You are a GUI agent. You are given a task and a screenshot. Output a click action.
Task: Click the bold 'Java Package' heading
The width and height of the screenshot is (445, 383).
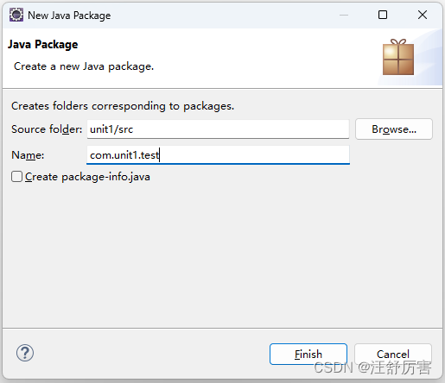pyautogui.click(x=42, y=44)
